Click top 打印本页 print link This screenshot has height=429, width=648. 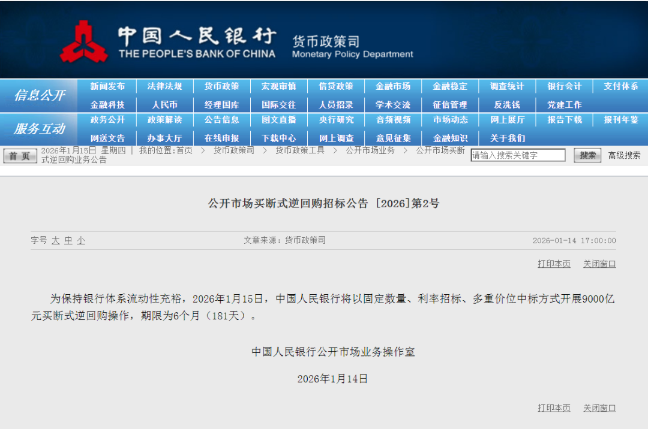[554, 264]
